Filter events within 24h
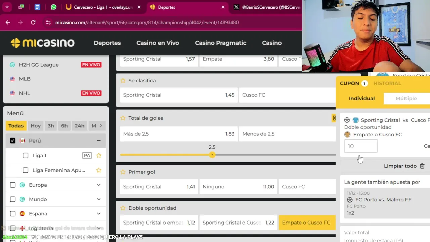This screenshot has height=242, width=430. point(80,126)
